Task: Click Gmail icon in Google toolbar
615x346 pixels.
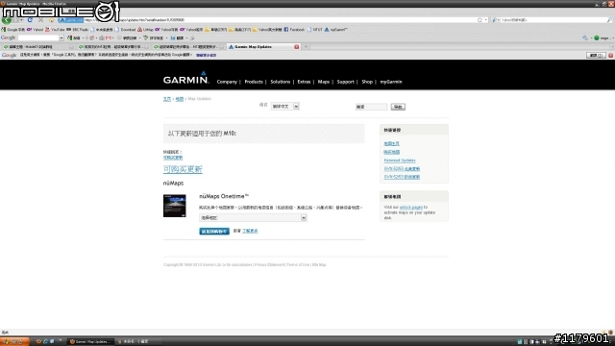Action: click(109, 38)
